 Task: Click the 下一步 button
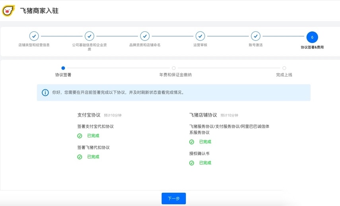coord(174,198)
